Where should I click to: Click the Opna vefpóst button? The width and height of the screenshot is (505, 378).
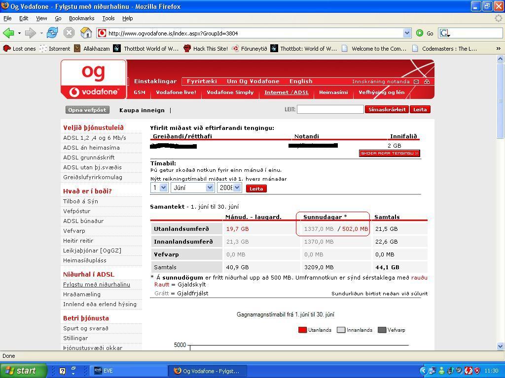point(87,110)
